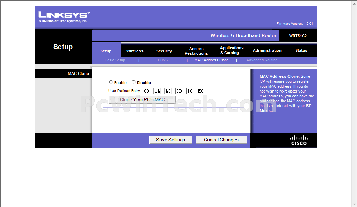Click the MAC octet field containing 1A
Viewport: 357px width, 207px height.
tap(157, 91)
